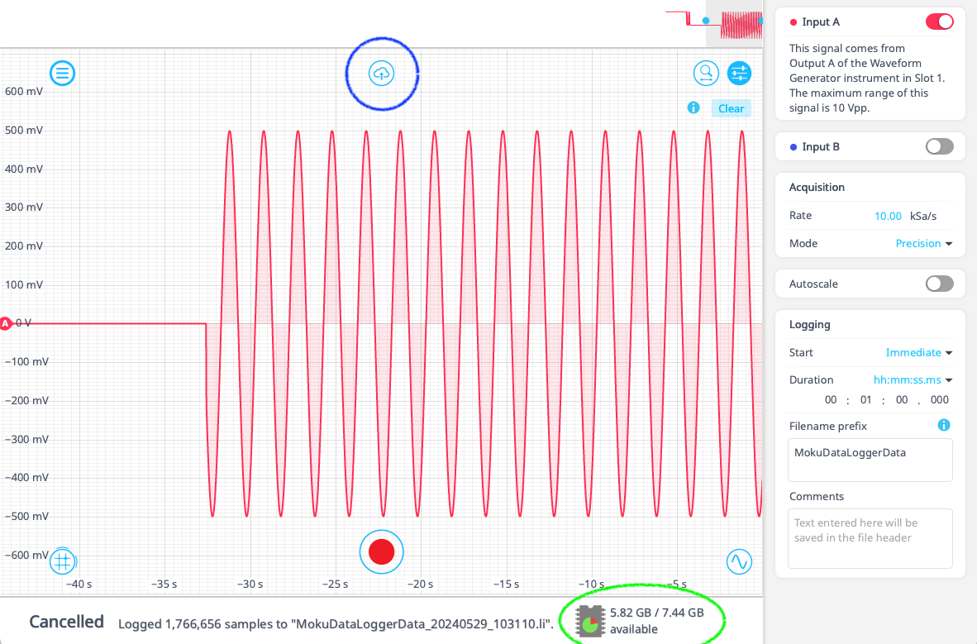
Task: Click the cloud upload icon
Action: (381, 74)
